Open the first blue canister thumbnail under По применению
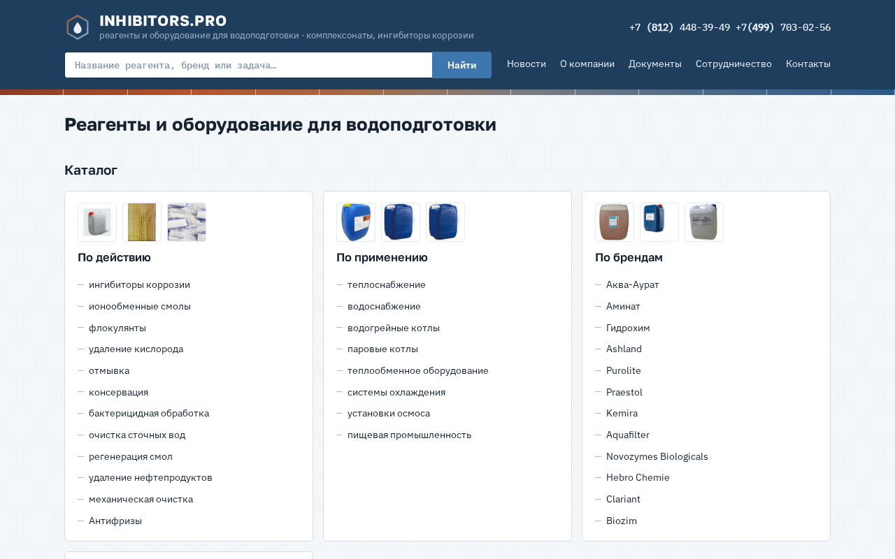 click(x=356, y=222)
